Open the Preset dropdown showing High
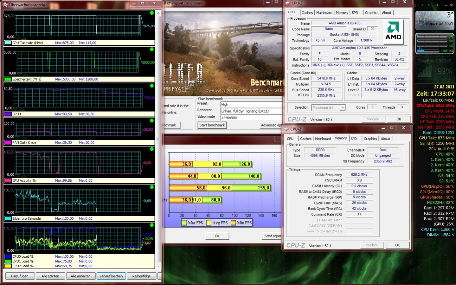The width and height of the screenshot is (456, 285). (x=251, y=104)
